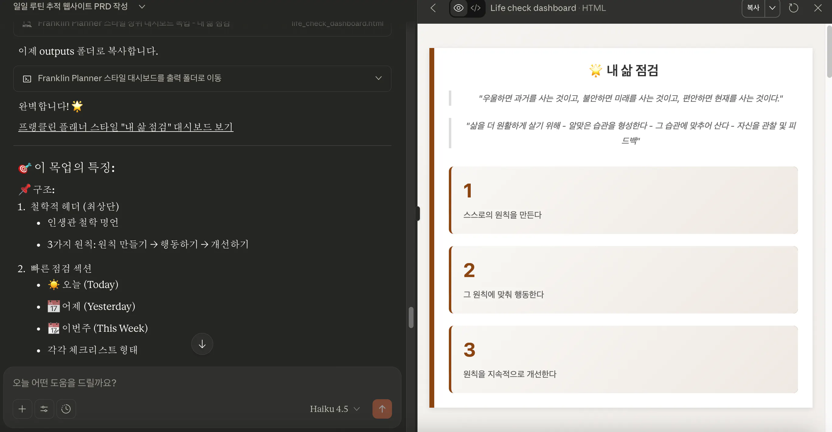The width and height of the screenshot is (832, 432).
Task: Click the chat pane vertical scrollbar thumb
Action: coord(411,318)
